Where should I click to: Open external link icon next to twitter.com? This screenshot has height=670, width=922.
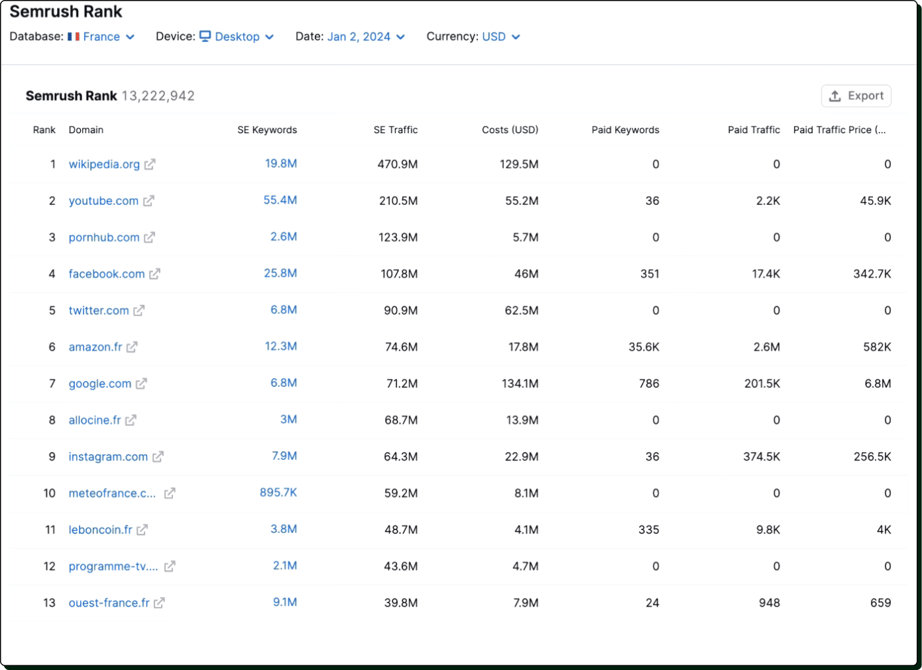pos(139,310)
